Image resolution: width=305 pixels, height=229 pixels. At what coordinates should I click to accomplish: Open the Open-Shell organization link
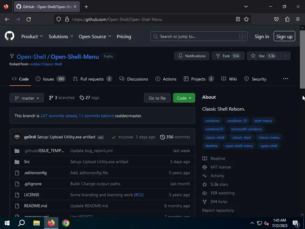31,57
